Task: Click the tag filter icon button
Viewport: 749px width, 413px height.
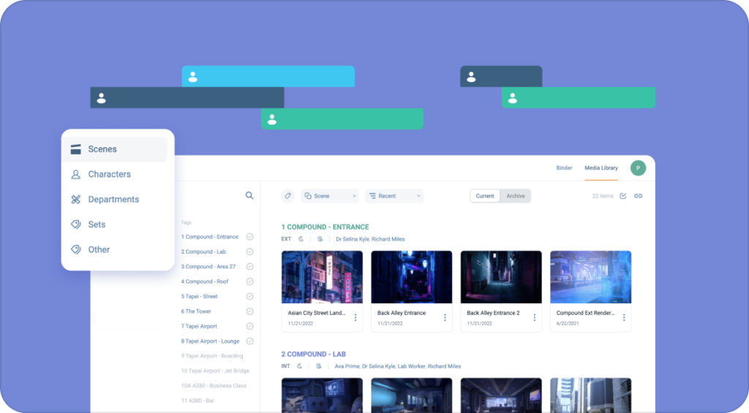Action: pyautogui.click(x=287, y=196)
